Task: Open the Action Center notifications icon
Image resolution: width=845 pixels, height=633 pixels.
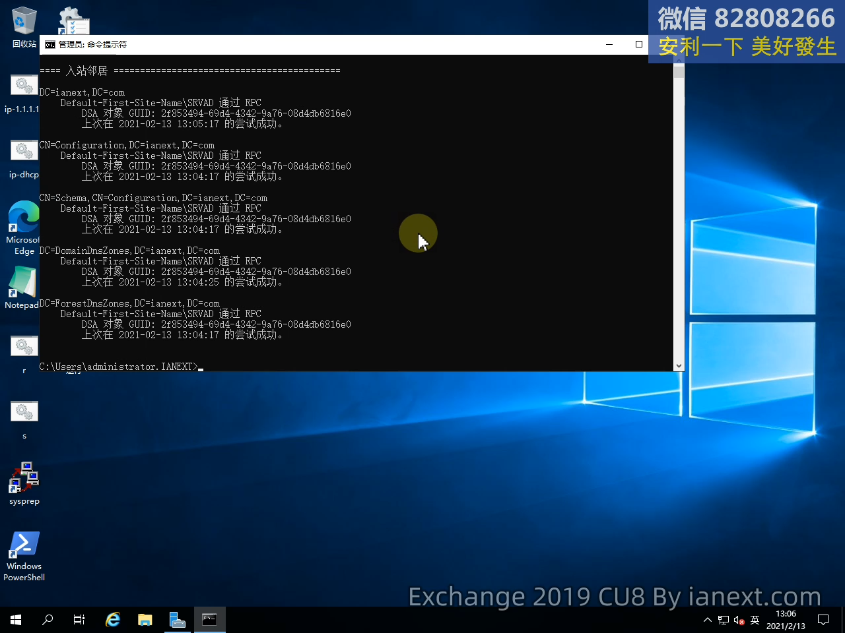Action: tap(823, 620)
